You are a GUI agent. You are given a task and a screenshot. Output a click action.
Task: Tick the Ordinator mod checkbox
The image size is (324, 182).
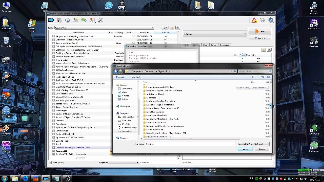pyautogui.click(x=53, y=121)
